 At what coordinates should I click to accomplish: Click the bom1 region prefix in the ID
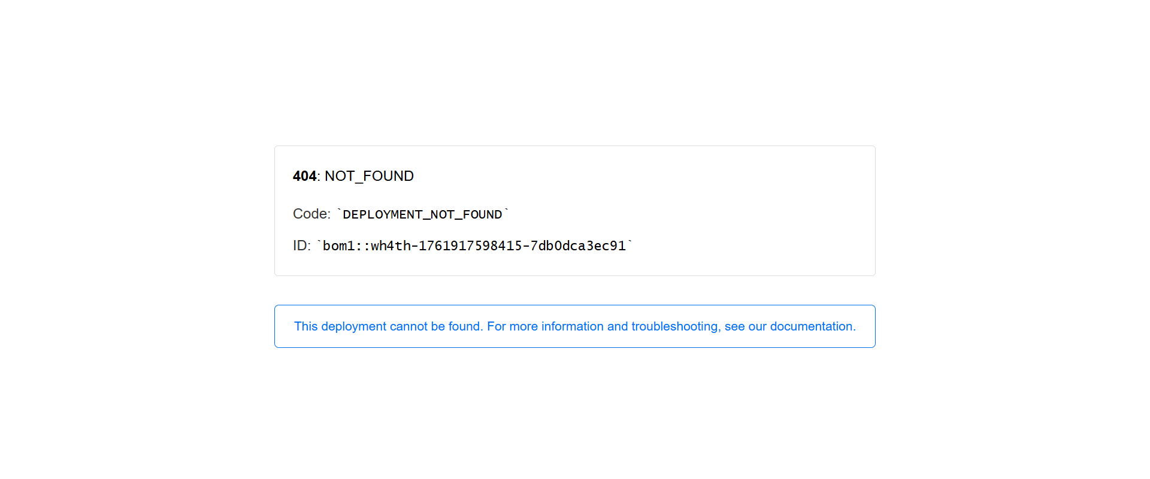338,246
